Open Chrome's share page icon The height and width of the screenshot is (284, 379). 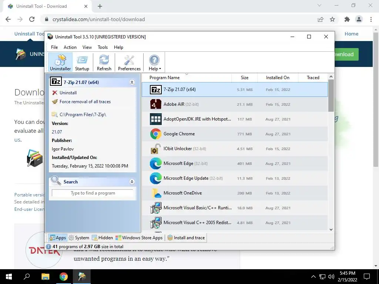tap(321, 19)
